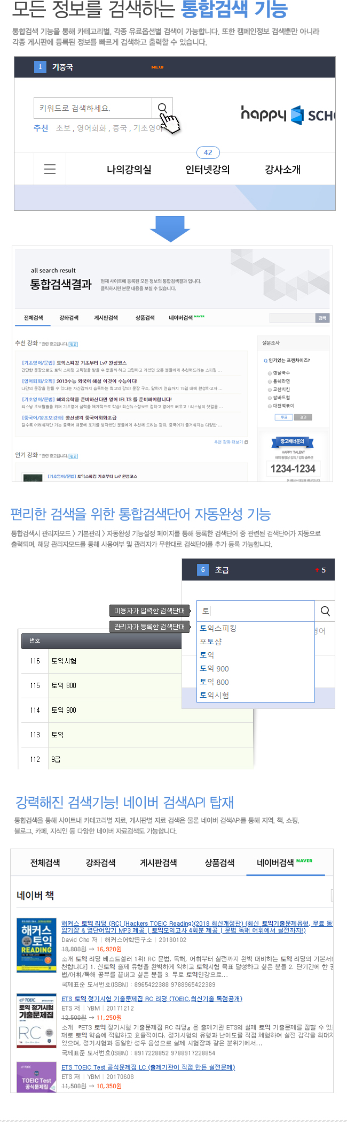Open 중국어회화초급 course link
This screenshot has height=1122, width=347.
[x=69, y=417]
